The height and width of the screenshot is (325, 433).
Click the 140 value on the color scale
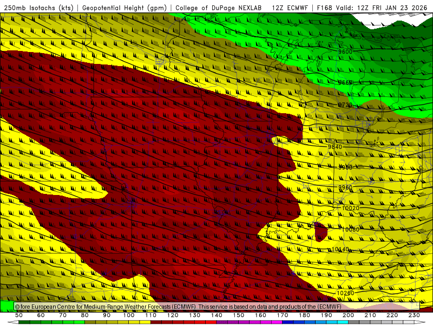[216, 315]
